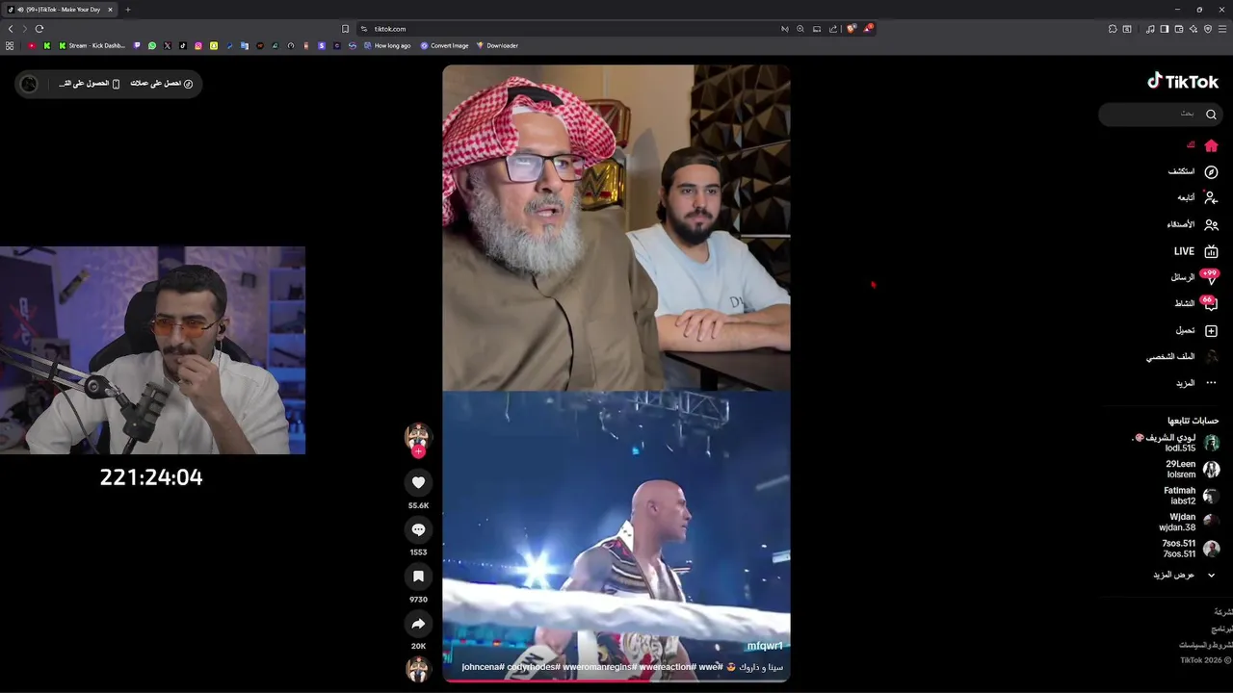This screenshot has height=693, width=1233.
Task: Open the media control music note icon
Action: (1150, 29)
